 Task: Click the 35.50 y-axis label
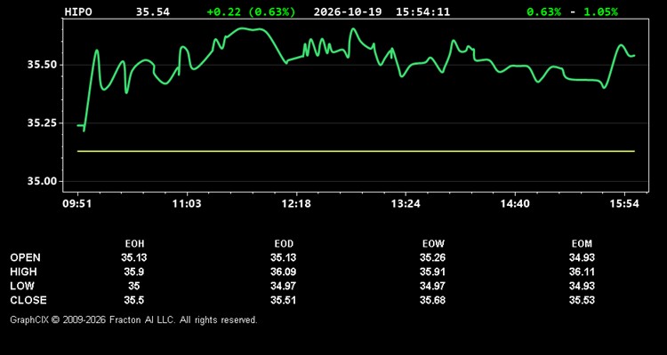tap(42, 65)
